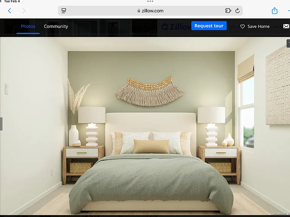Click the Save Home label
Viewport: 290px width, 217px height.
[258, 26]
